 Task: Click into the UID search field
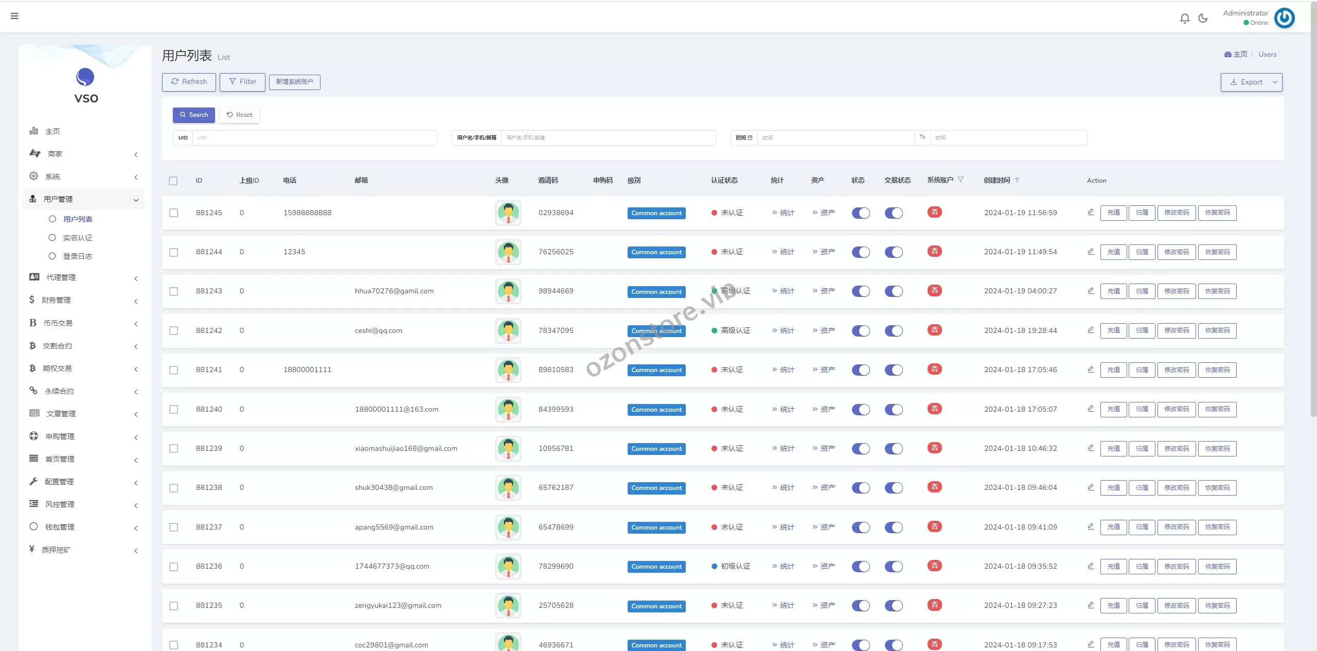[314, 138]
